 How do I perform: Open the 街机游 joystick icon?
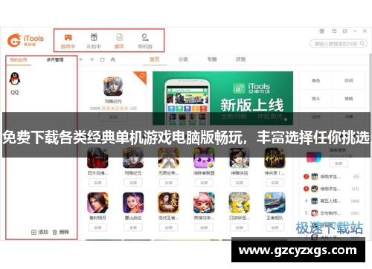145,37
